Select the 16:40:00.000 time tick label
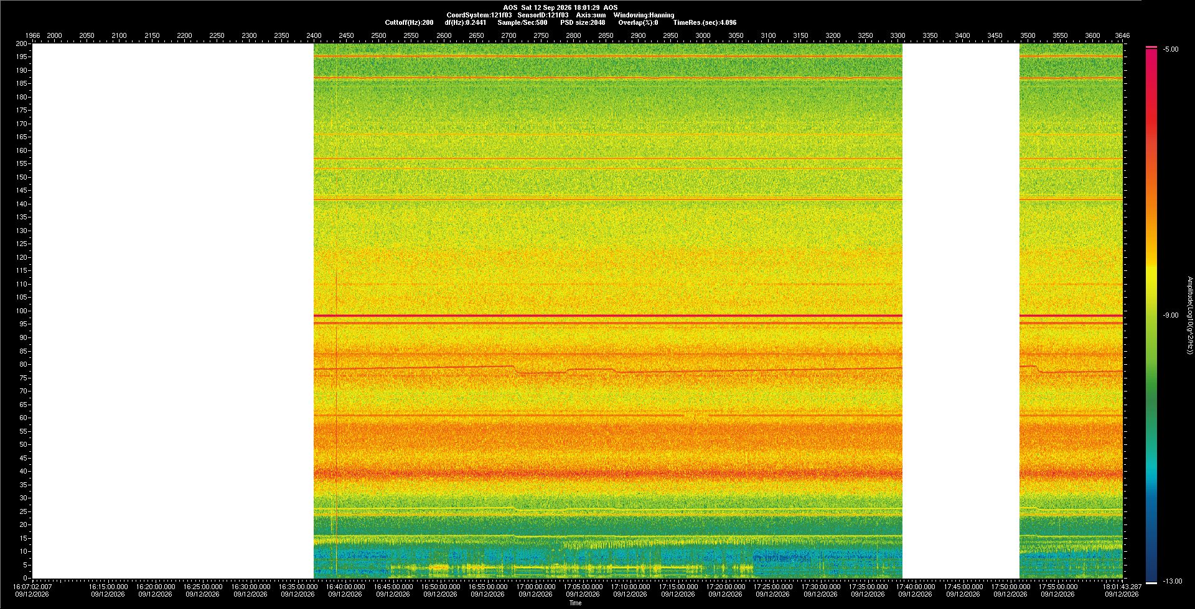The image size is (1195, 609). (x=345, y=587)
